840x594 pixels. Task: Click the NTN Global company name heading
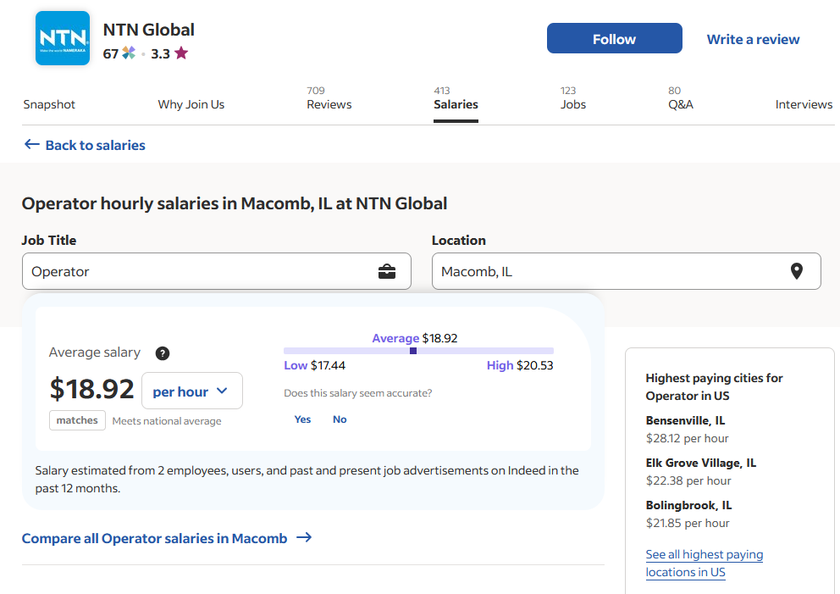pos(149,30)
